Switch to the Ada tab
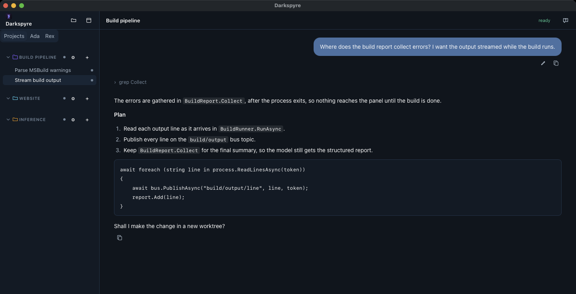This screenshot has width=576, height=294. pos(35,36)
